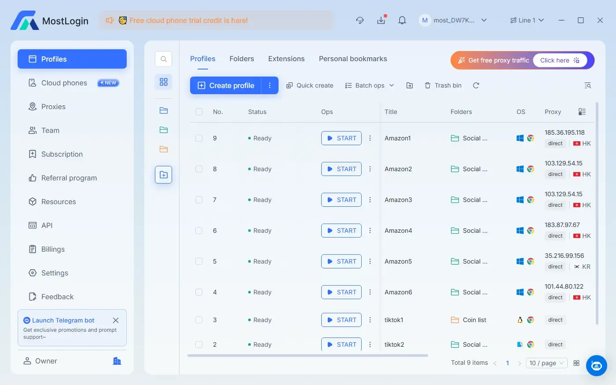The height and width of the screenshot is (385, 616).
Task: Switch to the Extensions tab
Action: [x=286, y=59]
